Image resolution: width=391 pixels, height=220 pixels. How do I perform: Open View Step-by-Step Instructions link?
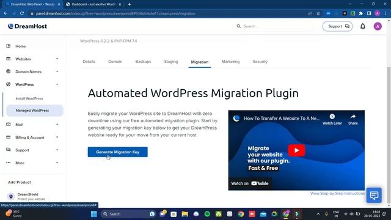tap(337, 194)
